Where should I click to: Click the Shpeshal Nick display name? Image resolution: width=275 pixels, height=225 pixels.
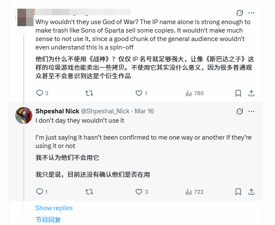pyautogui.click(x=57, y=111)
